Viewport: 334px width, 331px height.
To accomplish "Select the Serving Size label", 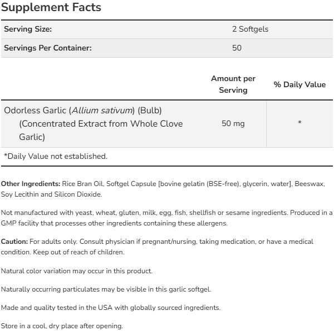I will (28, 29).
